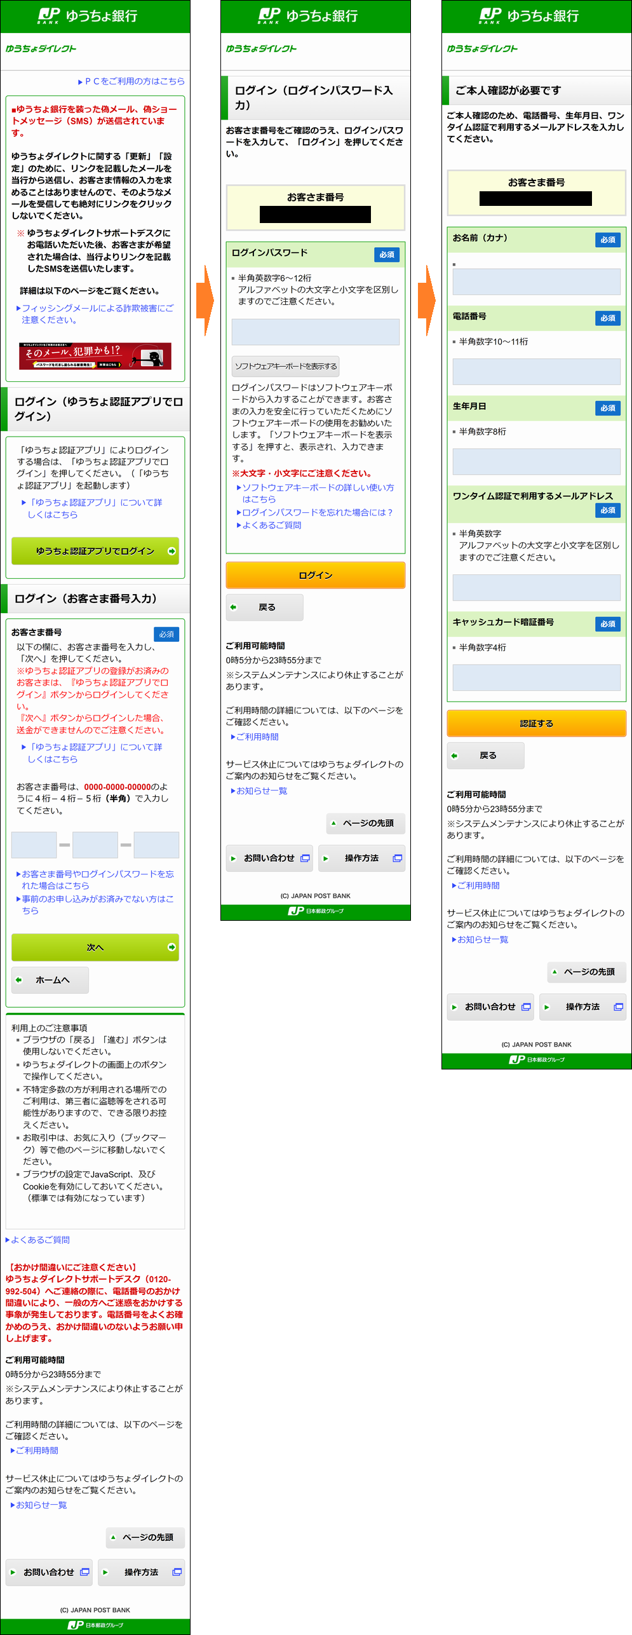Viewport: 632px width, 1635px height.
Task: Click ページの先頭 button in middle panel
Action: (x=365, y=823)
